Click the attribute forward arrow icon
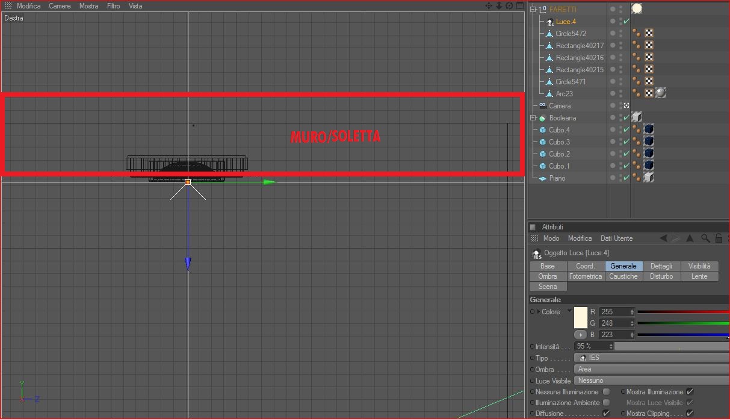730x419 pixels. coord(676,238)
